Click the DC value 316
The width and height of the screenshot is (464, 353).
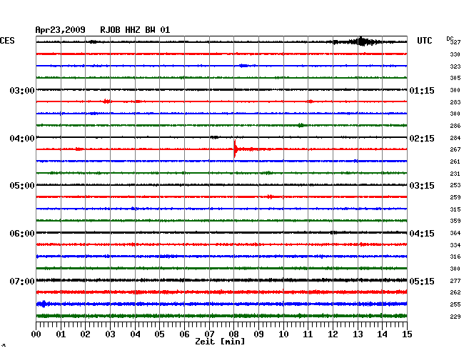pos(455,257)
